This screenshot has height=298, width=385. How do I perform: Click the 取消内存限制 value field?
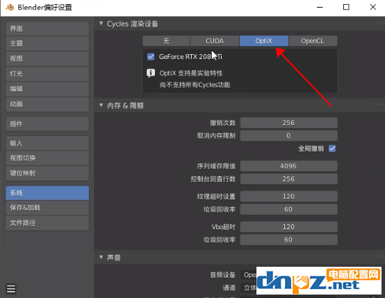pos(289,135)
